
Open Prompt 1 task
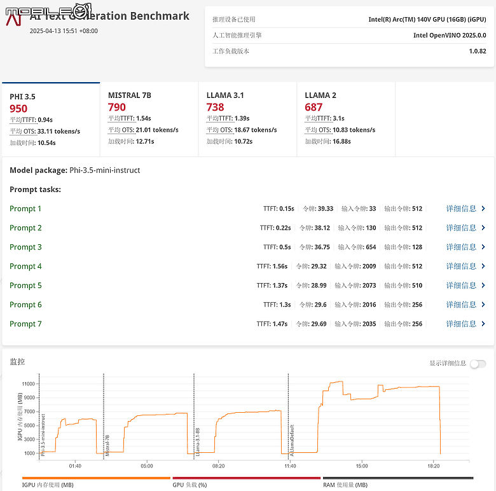click(x=25, y=209)
